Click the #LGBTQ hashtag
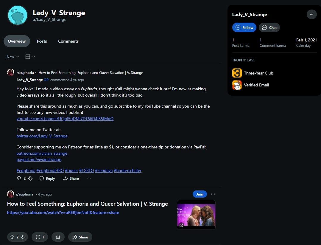 click(x=87, y=171)
